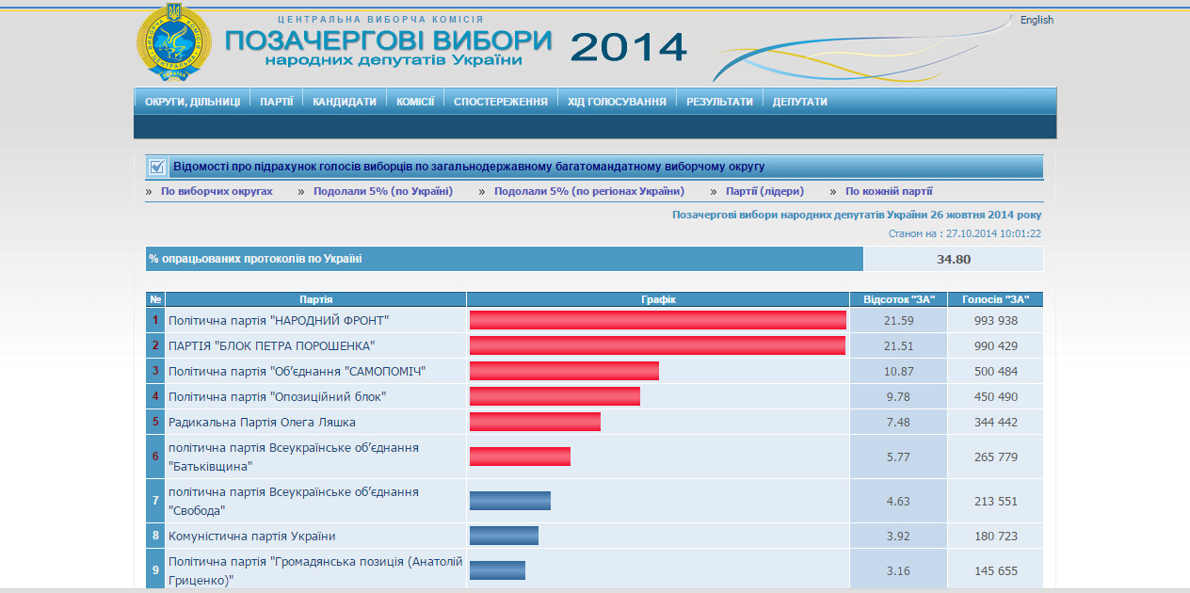This screenshot has height=593, width=1190.
Task: Click the vote count 990 429
Action: pyautogui.click(x=995, y=346)
